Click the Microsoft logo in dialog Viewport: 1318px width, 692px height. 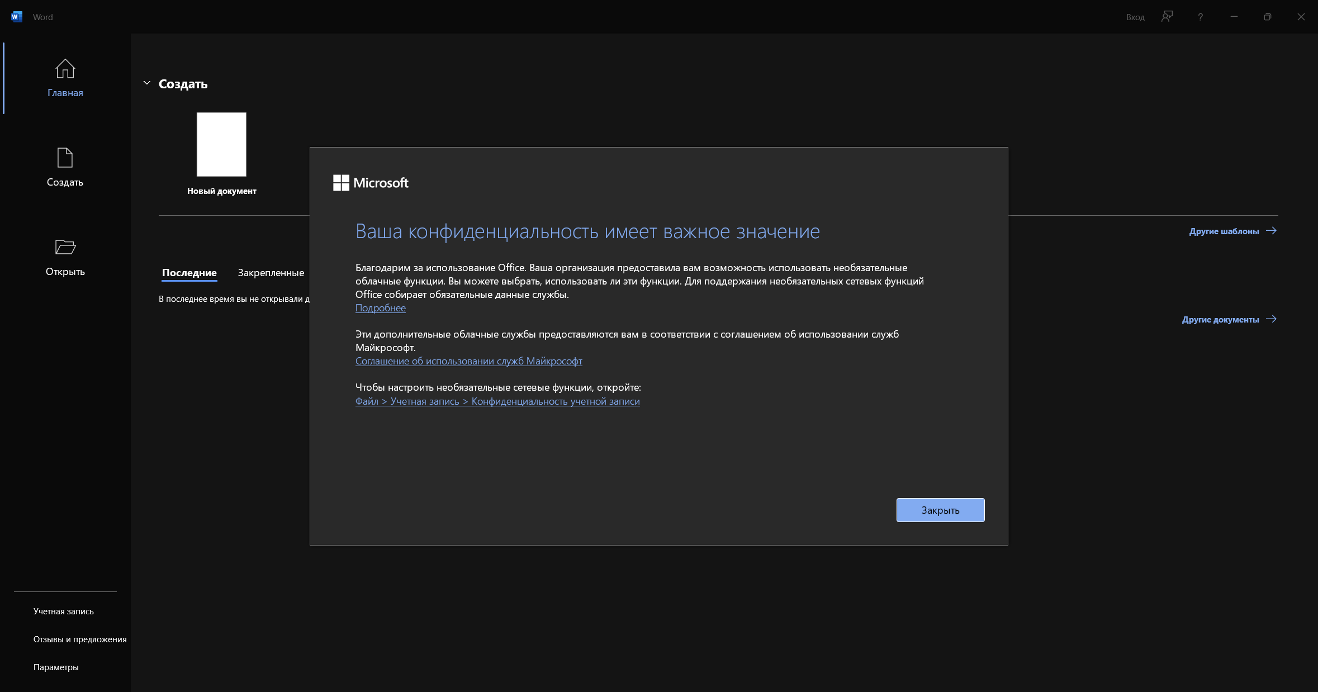click(x=371, y=183)
